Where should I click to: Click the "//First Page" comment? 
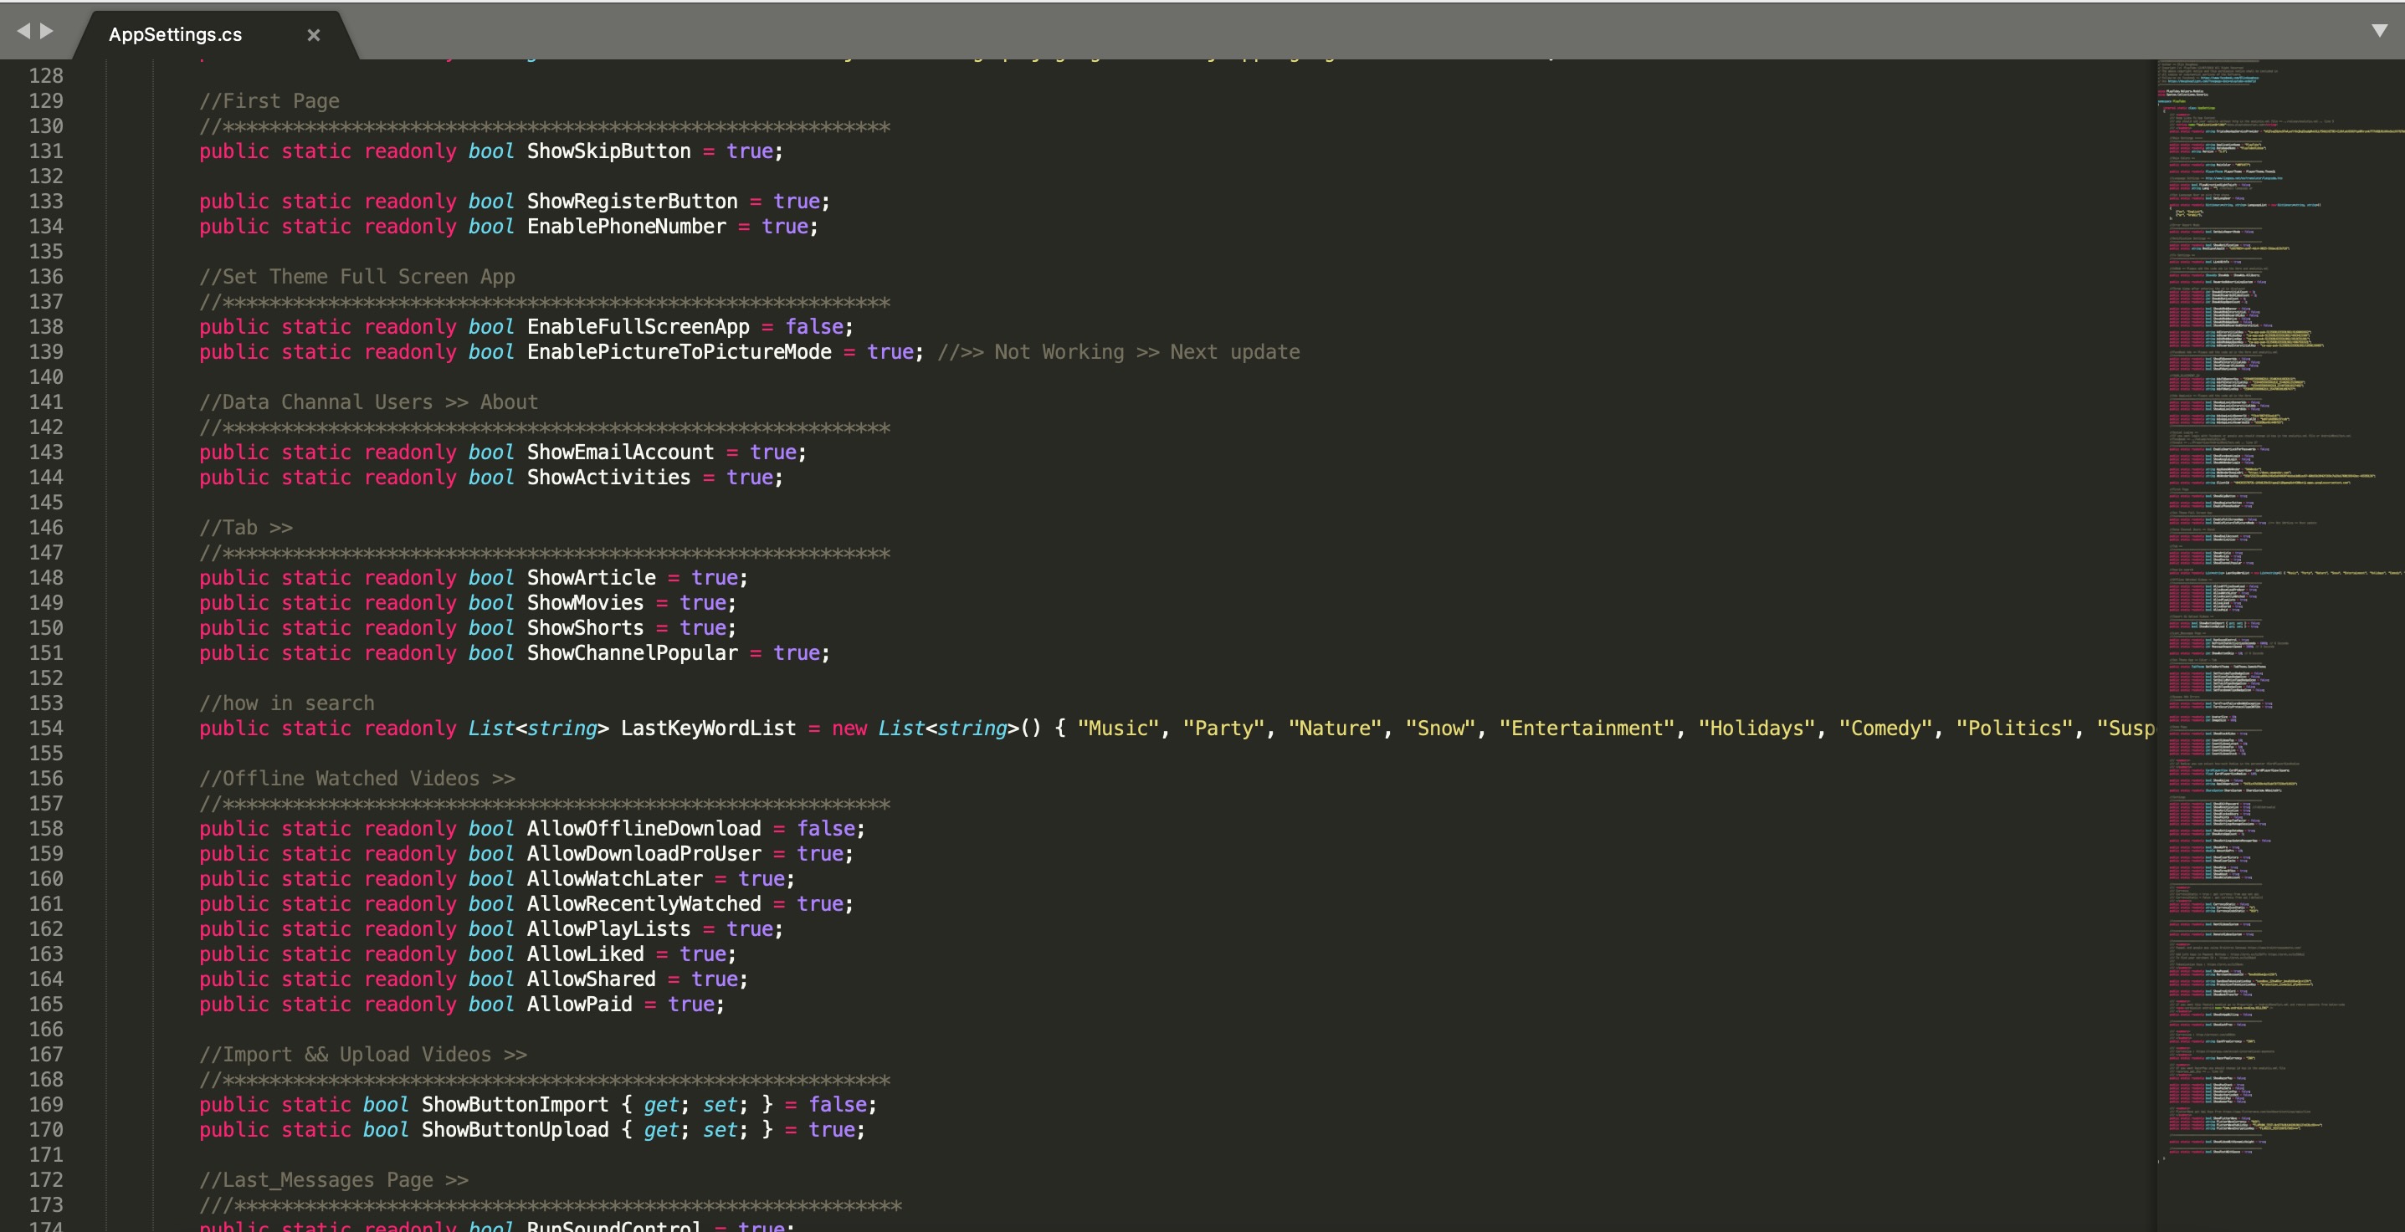pyautogui.click(x=269, y=101)
